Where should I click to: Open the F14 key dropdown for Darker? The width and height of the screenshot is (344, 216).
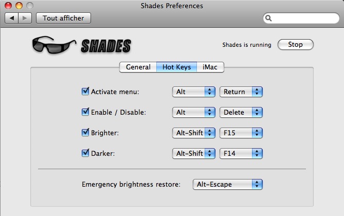241,153
